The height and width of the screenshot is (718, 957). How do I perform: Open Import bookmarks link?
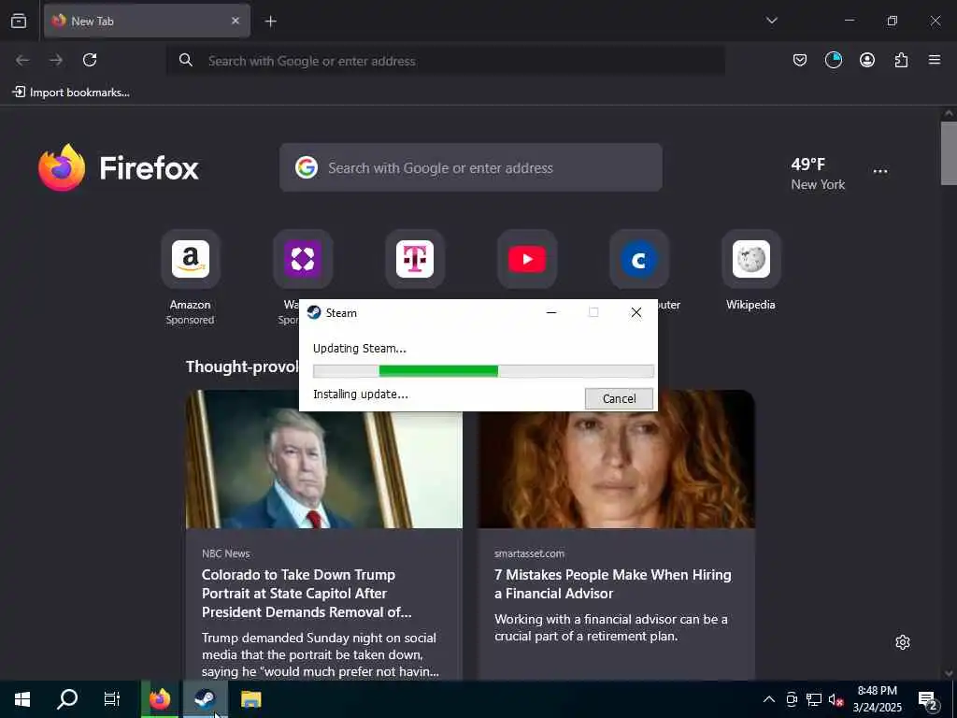71,93
